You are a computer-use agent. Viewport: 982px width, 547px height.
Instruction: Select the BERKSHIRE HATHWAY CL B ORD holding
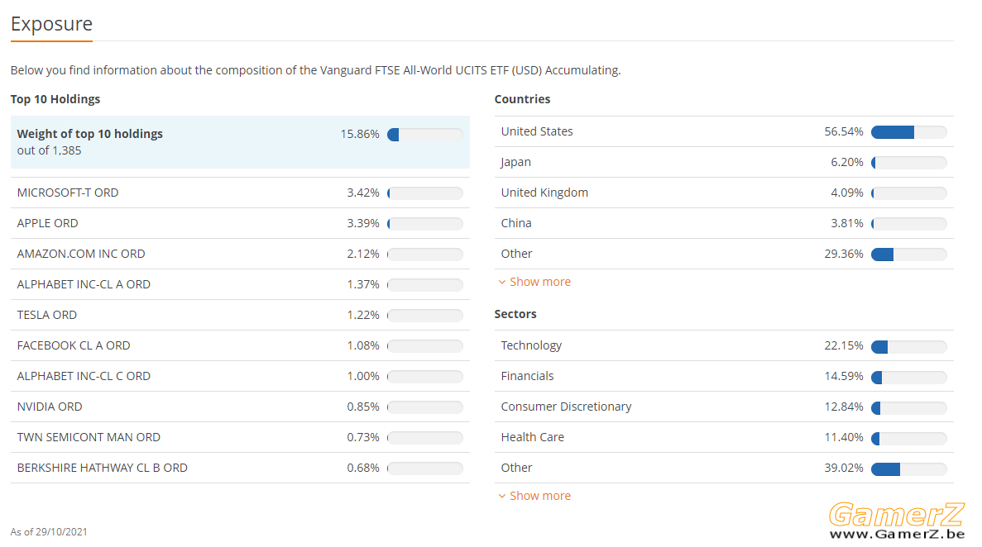point(240,469)
